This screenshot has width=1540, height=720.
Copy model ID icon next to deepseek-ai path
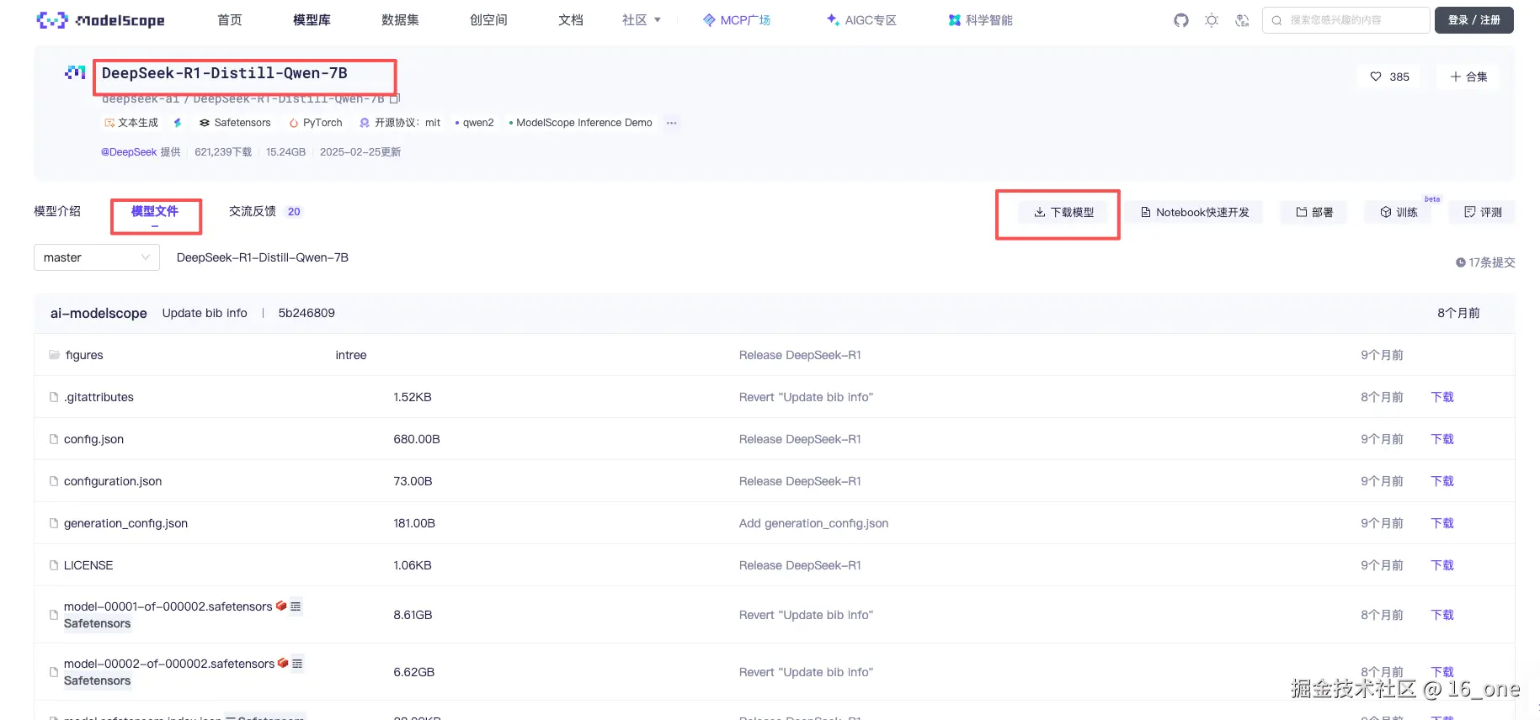point(394,98)
